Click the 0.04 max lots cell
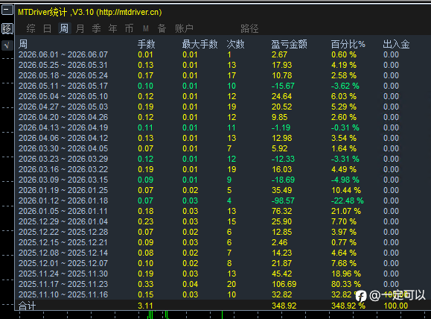Image resolution: width=431 pixels, height=319 pixels. (x=190, y=284)
